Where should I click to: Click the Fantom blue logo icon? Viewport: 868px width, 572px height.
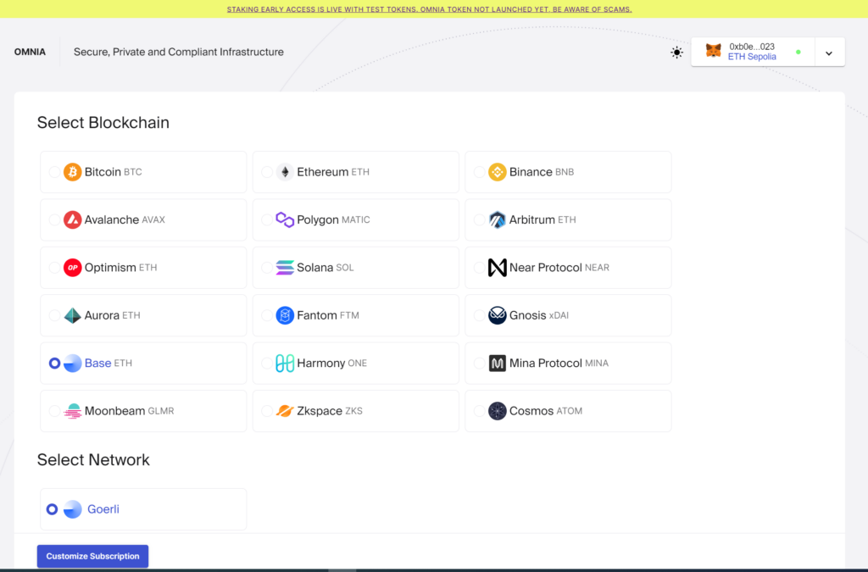coord(285,315)
